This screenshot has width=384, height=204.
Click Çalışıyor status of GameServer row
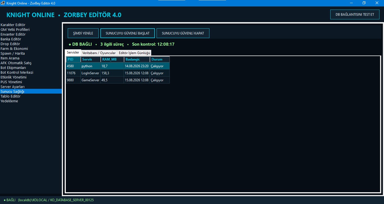point(160,80)
